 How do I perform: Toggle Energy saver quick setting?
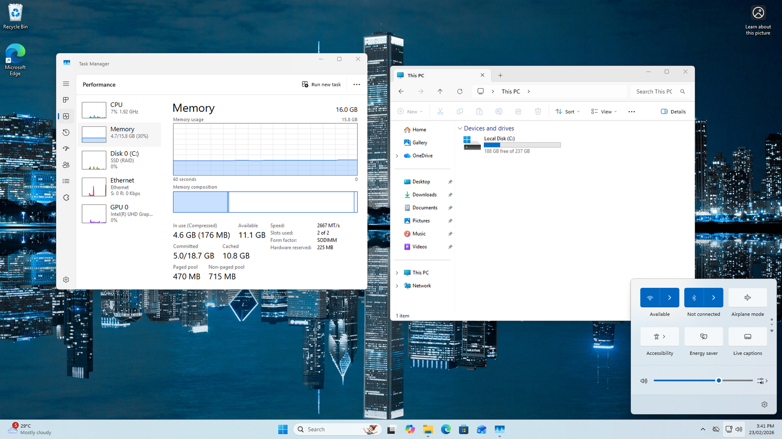[x=703, y=337]
